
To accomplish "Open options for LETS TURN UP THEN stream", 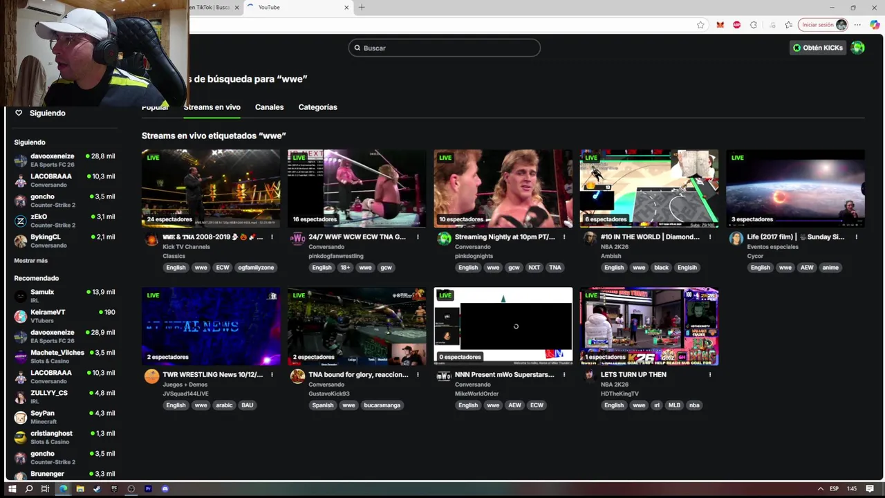I will pyautogui.click(x=710, y=375).
